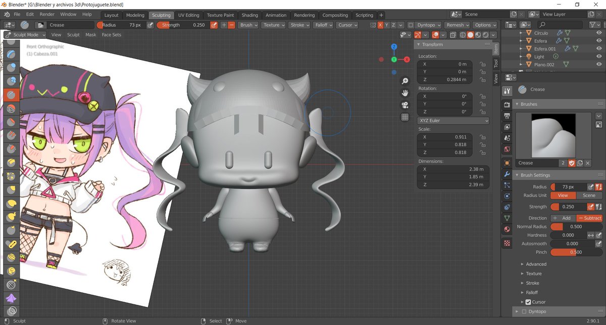Hide Plano.002 via its eye icon

point(600,65)
